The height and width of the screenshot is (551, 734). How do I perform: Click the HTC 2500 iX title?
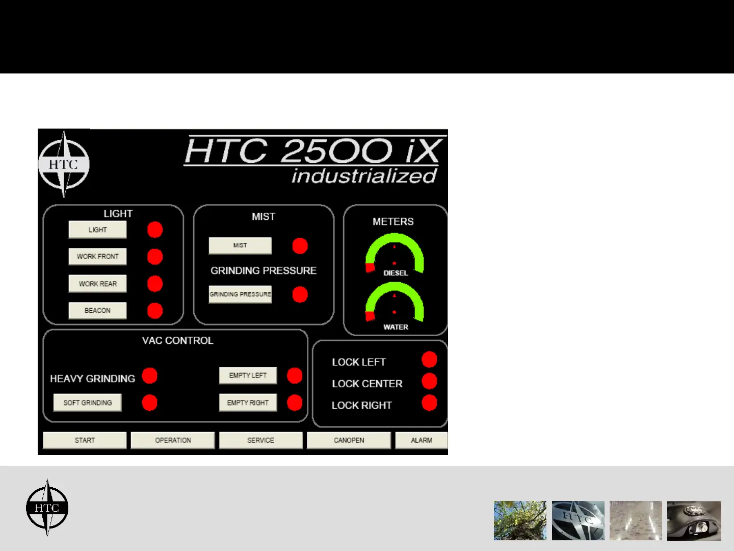(x=313, y=151)
